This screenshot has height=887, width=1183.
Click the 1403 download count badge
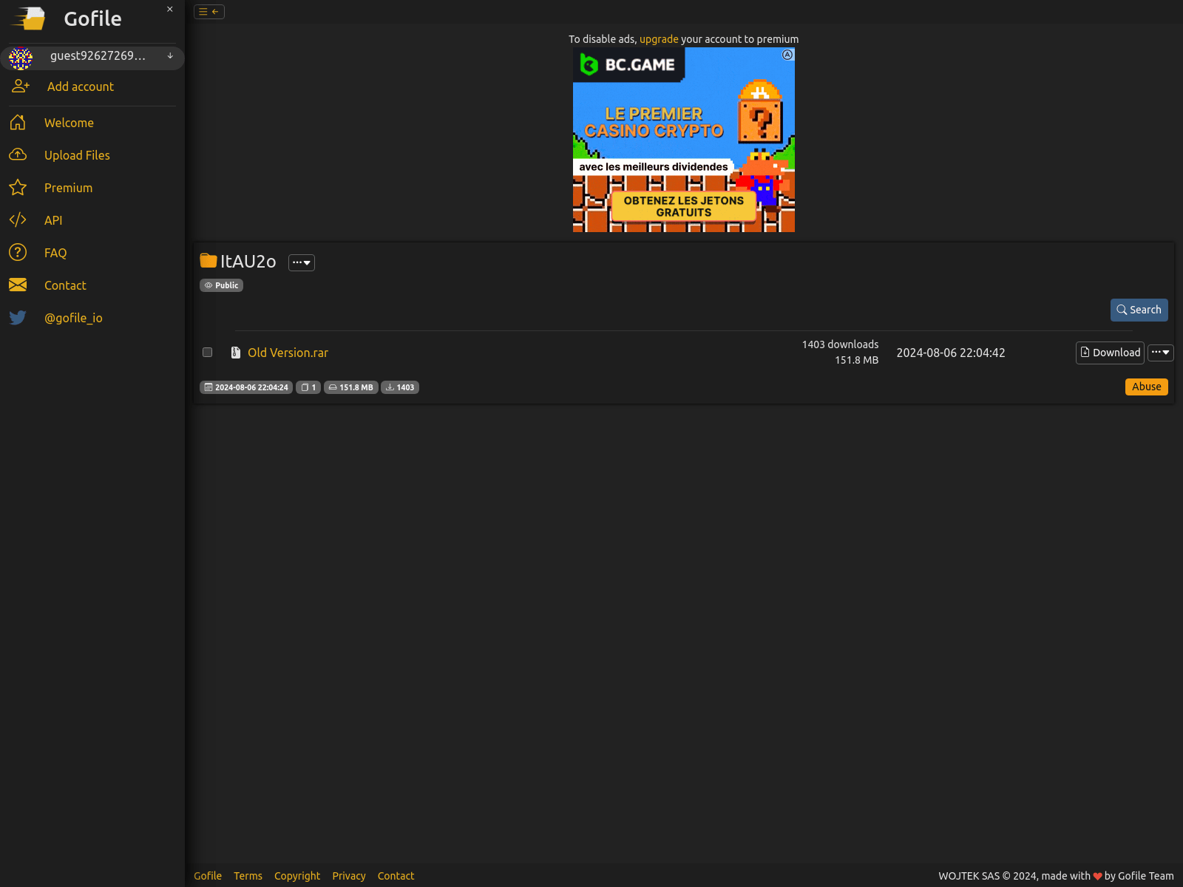point(400,387)
